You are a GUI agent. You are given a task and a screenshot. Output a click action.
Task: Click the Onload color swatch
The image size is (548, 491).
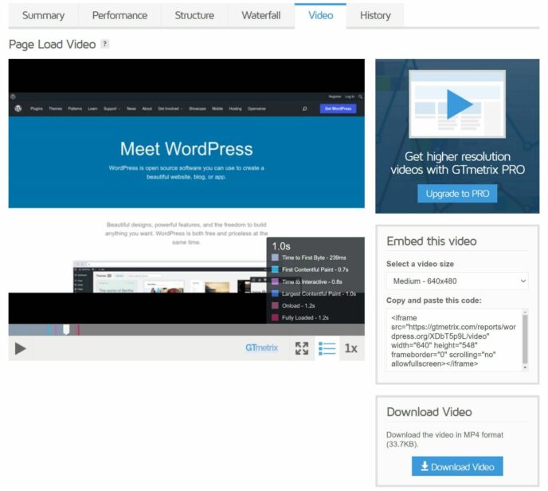[x=275, y=305]
